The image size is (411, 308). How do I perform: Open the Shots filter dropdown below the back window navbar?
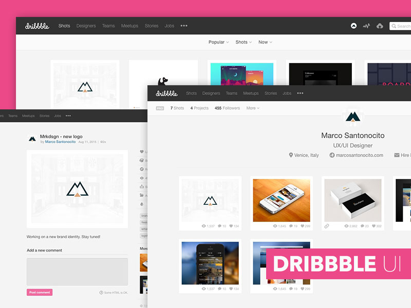(244, 42)
